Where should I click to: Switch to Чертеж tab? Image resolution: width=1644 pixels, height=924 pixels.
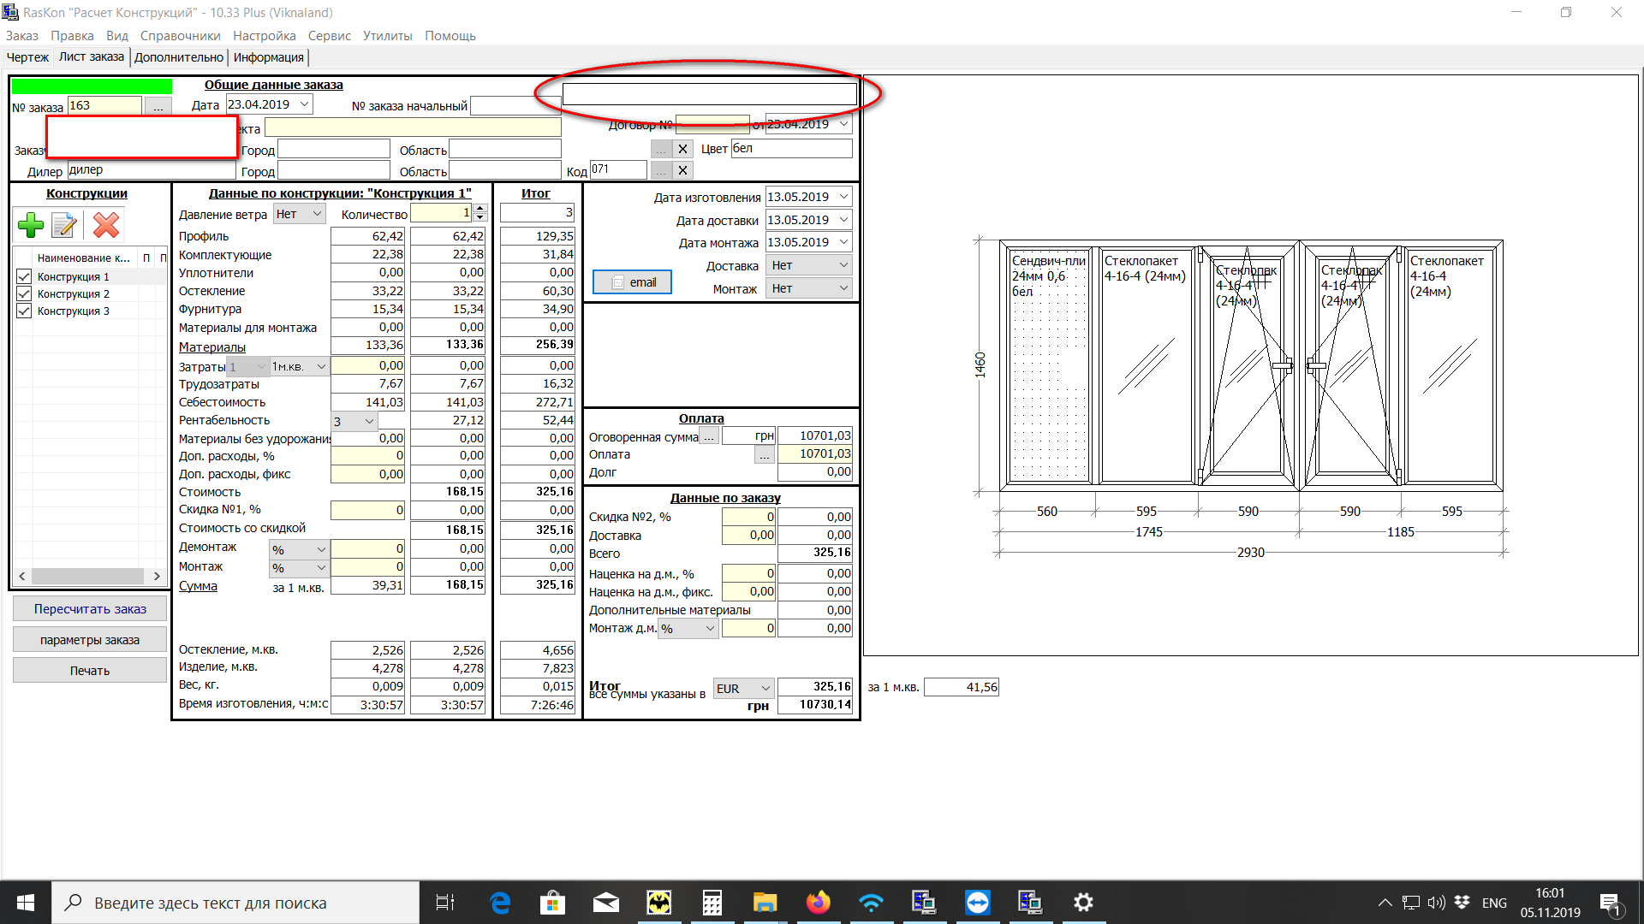pos(27,57)
